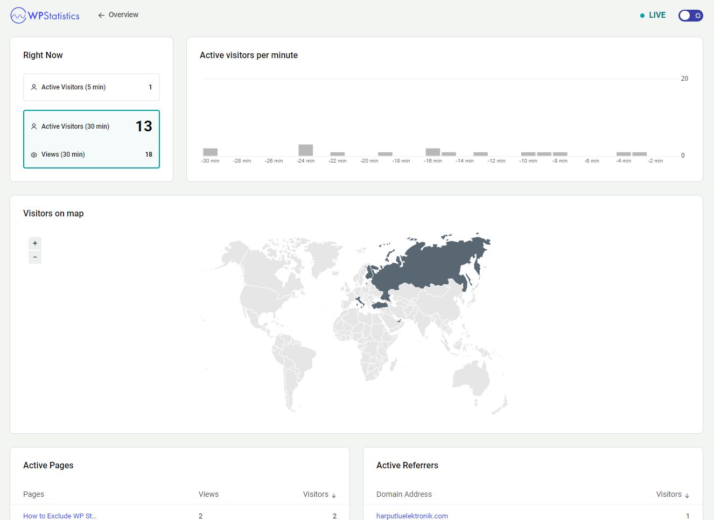Click the -30 min bar in chart
714x520 pixels.
(210, 152)
